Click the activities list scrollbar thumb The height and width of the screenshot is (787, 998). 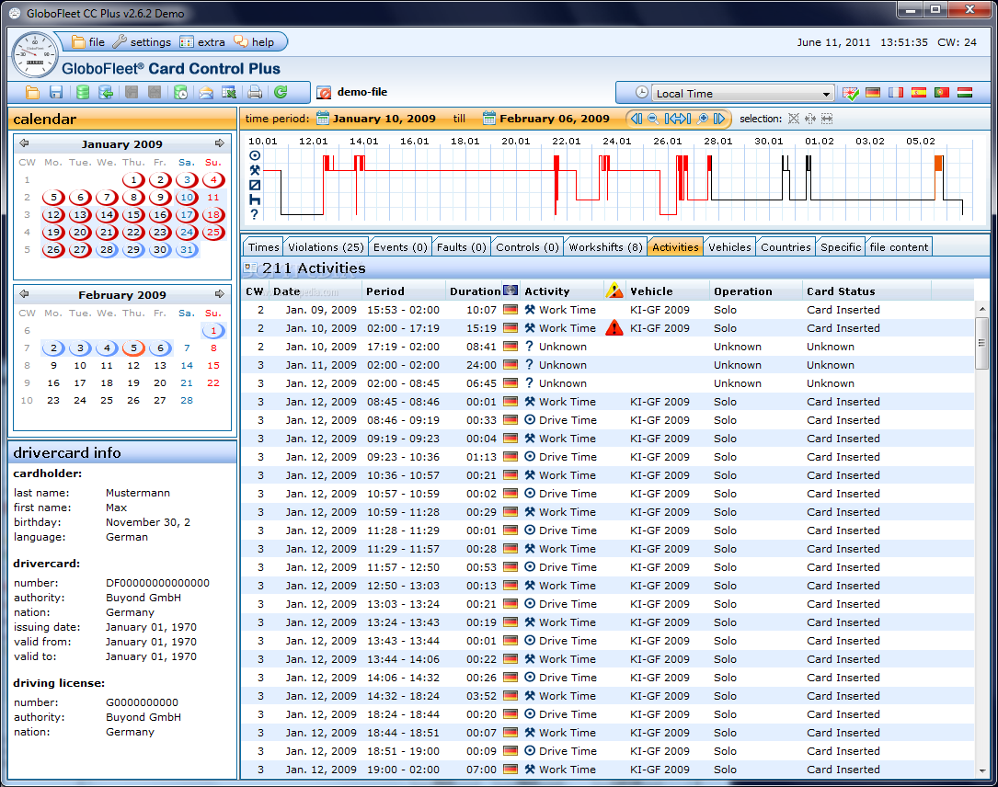click(981, 343)
